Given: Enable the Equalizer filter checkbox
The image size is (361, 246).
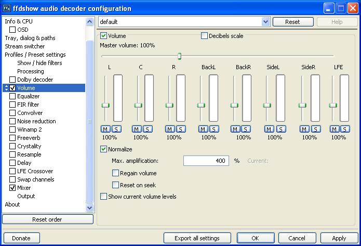Looking at the screenshot, I should [x=12, y=96].
